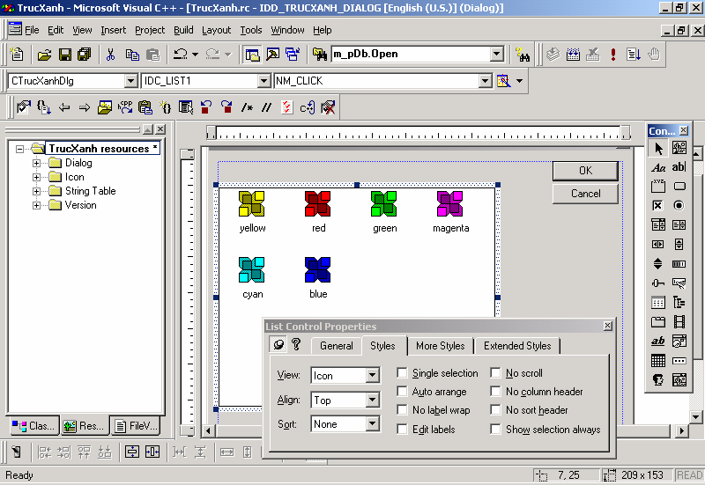This screenshot has height=485, width=705.
Task: Open the Sort dropdown set to None
Action: pyautogui.click(x=372, y=424)
